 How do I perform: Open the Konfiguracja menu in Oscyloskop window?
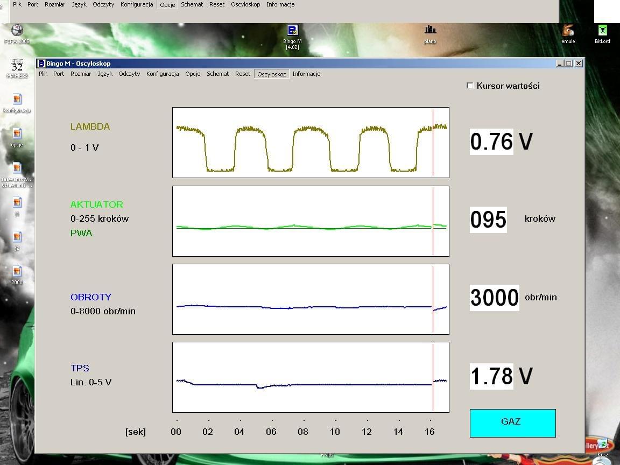coord(163,74)
